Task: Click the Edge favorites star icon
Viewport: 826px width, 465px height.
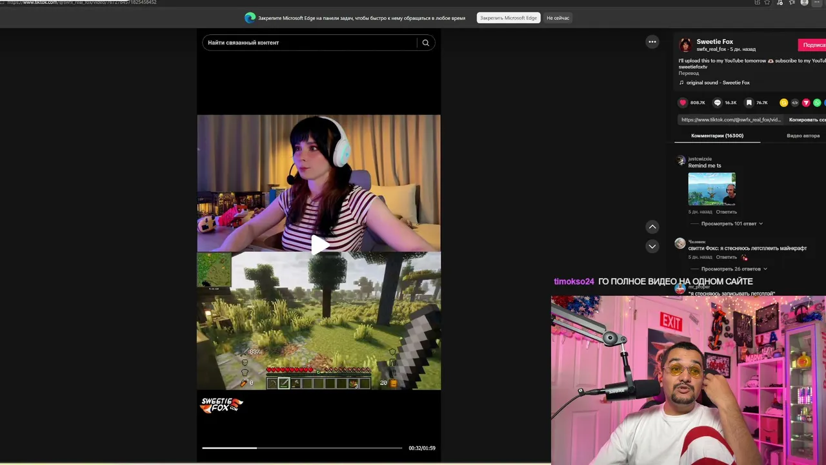Action: coord(792,3)
